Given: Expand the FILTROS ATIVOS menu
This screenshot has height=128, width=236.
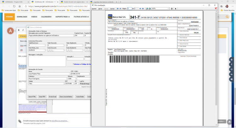Looking at the screenshot, I should click(x=81, y=17).
